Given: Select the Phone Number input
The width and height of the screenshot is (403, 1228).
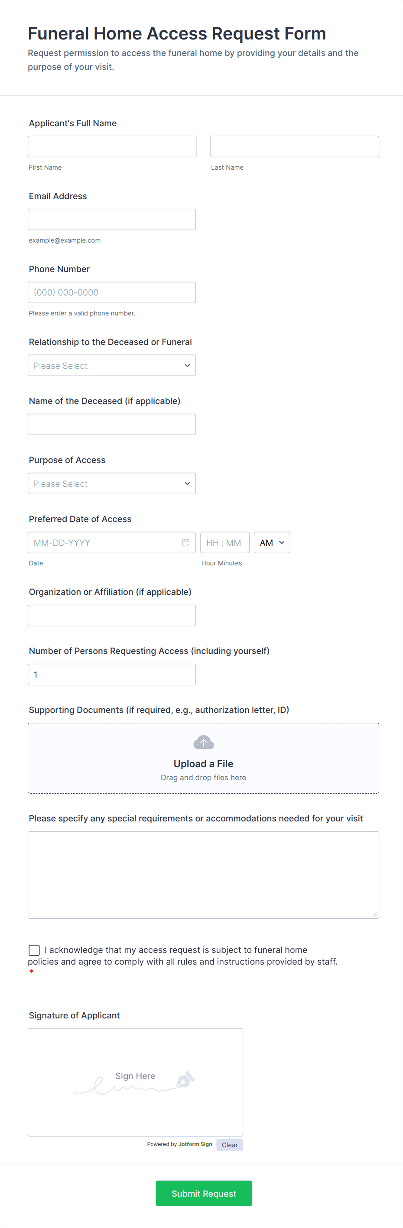Looking at the screenshot, I should [112, 292].
